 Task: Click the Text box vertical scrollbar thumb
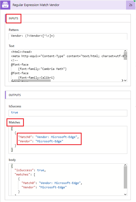125,56
